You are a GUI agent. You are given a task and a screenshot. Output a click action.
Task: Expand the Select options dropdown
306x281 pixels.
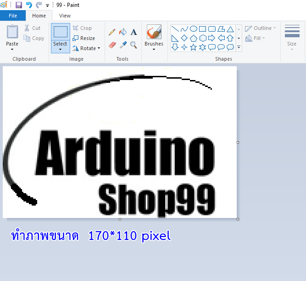tap(60, 46)
